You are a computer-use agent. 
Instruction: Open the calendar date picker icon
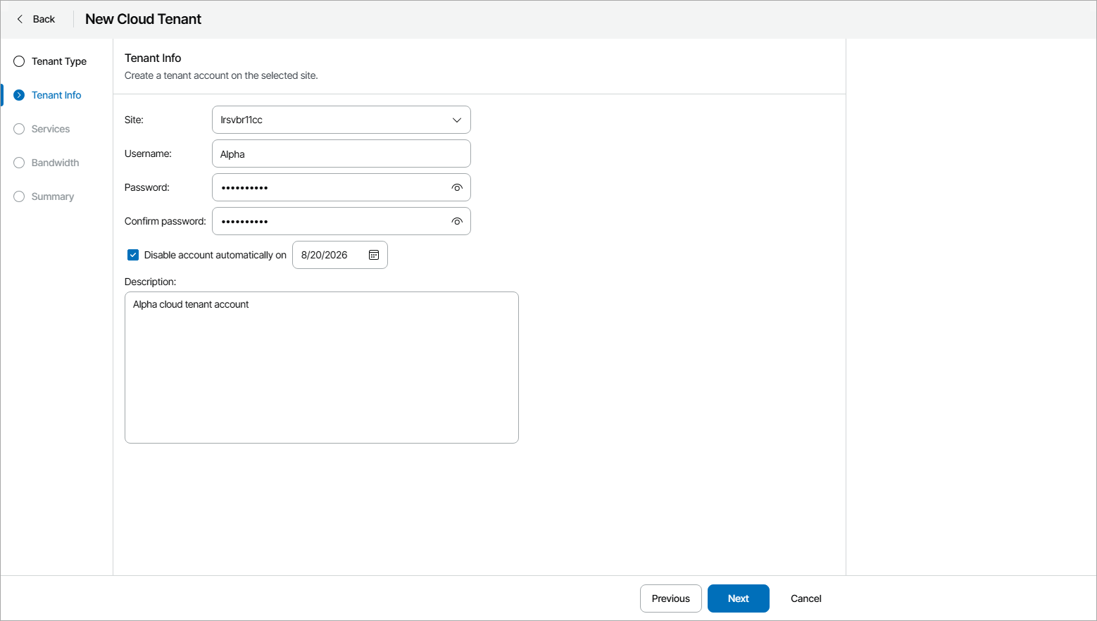374,255
